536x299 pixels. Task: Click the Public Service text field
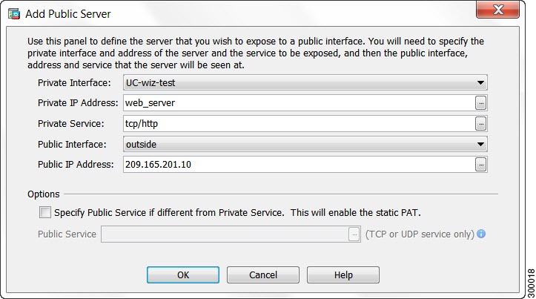pos(225,234)
